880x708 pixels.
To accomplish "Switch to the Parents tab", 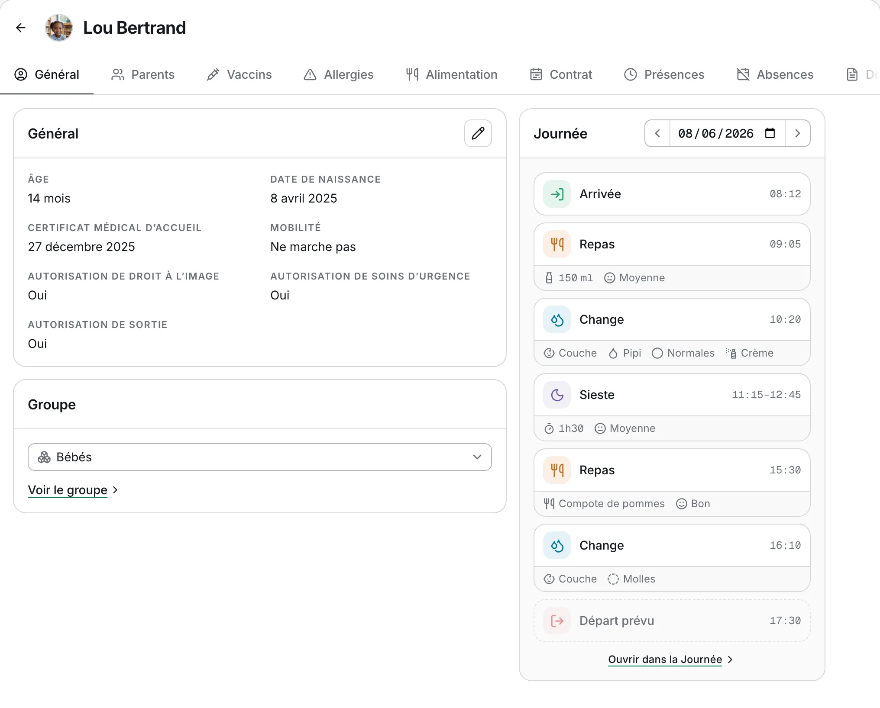I will coord(143,74).
